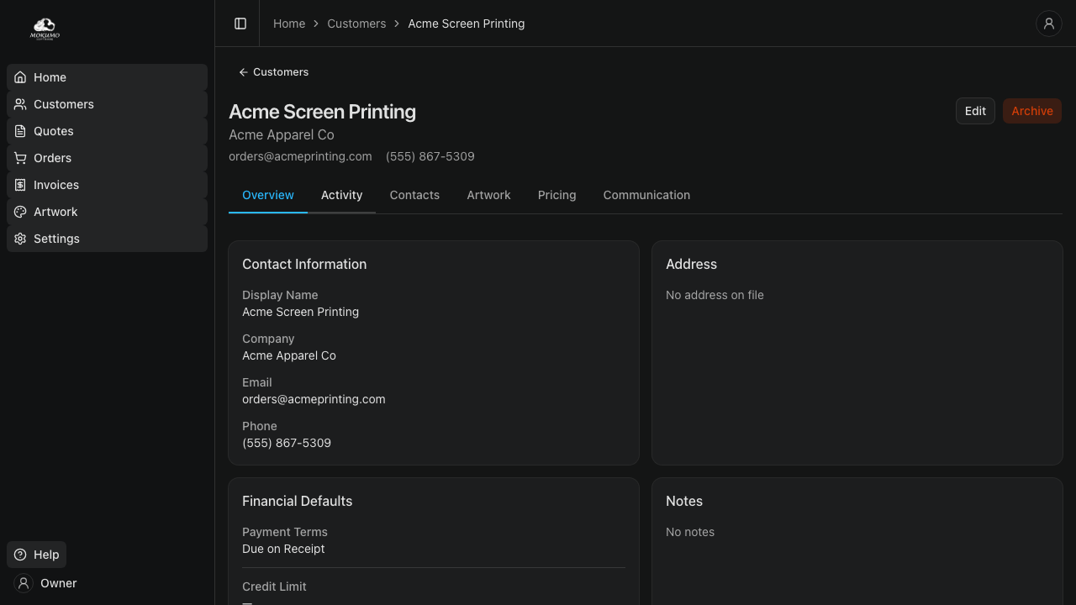Click the Invoices receipt icon
1076x605 pixels.
coord(20,185)
